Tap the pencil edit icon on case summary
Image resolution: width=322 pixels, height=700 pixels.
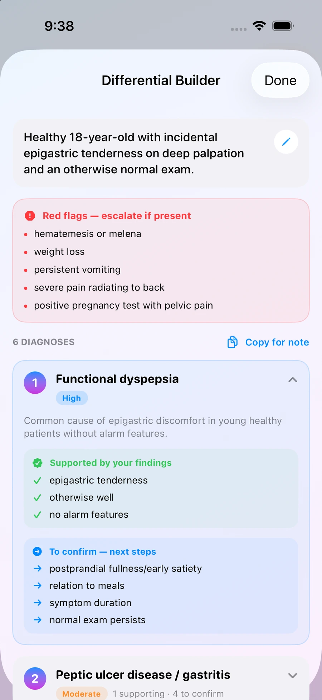coord(286,142)
